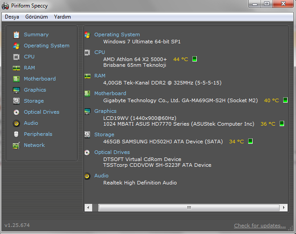This screenshot has height=234, width=296.
Task: Click the Network card icon in sidebar
Action: [16, 145]
